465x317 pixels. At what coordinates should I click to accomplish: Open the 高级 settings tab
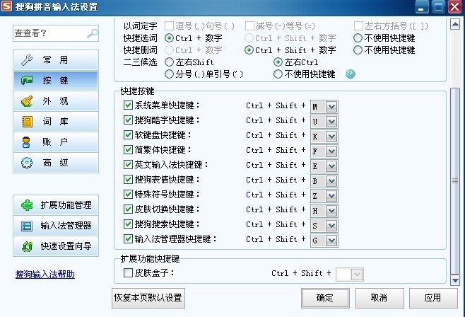tap(56, 163)
